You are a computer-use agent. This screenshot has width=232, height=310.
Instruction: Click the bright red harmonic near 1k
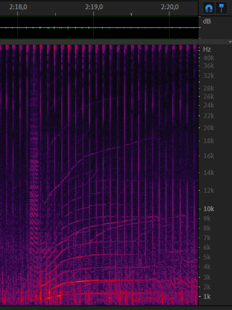[x=103, y=294]
